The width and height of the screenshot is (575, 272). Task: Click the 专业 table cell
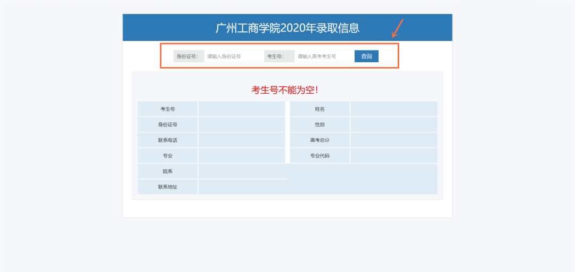pos(168,156)
